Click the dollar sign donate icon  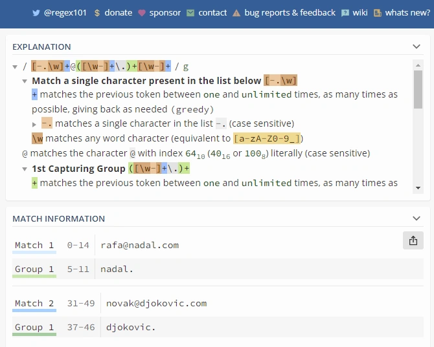pos(97,13)
